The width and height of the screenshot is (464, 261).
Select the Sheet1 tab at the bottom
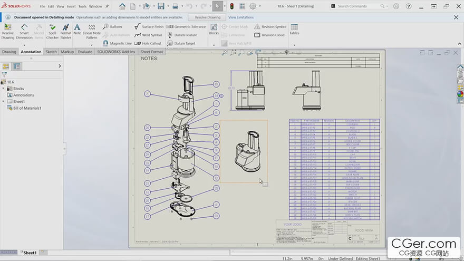(28, 253)
